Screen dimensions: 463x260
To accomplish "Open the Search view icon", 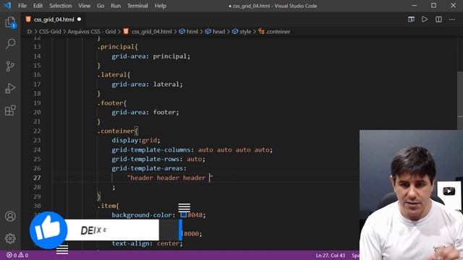I will coord(10,44).
